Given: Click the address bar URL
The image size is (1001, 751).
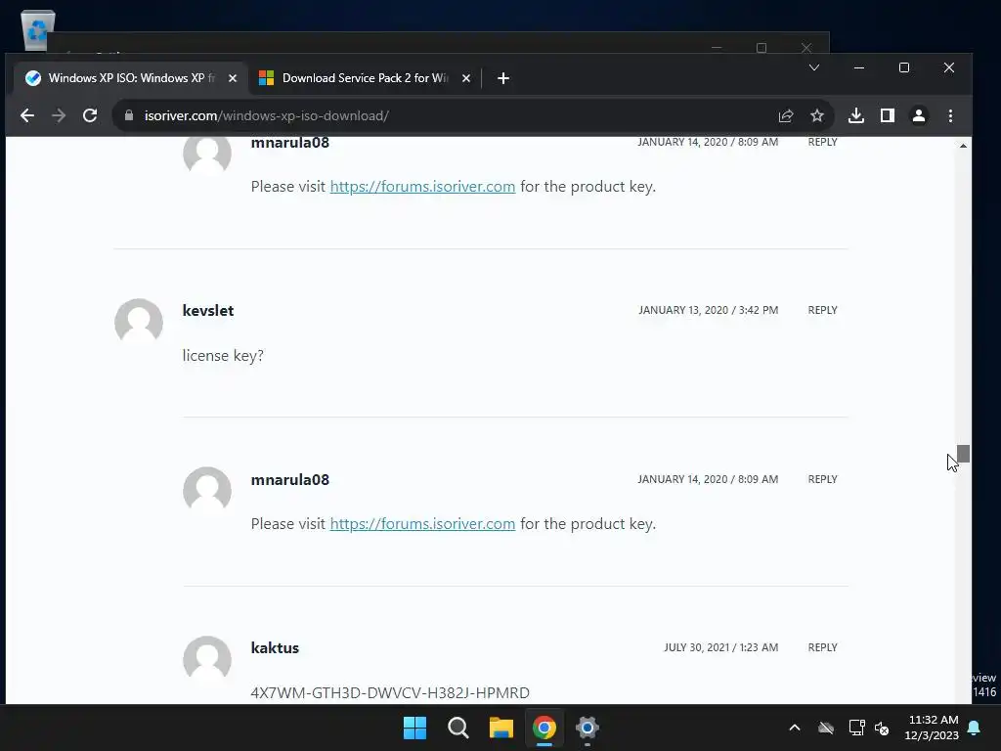Looking at the screenshot, I should click(x=266, y=115).
